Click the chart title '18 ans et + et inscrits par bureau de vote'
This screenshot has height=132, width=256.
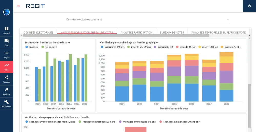tap(47, 42)
